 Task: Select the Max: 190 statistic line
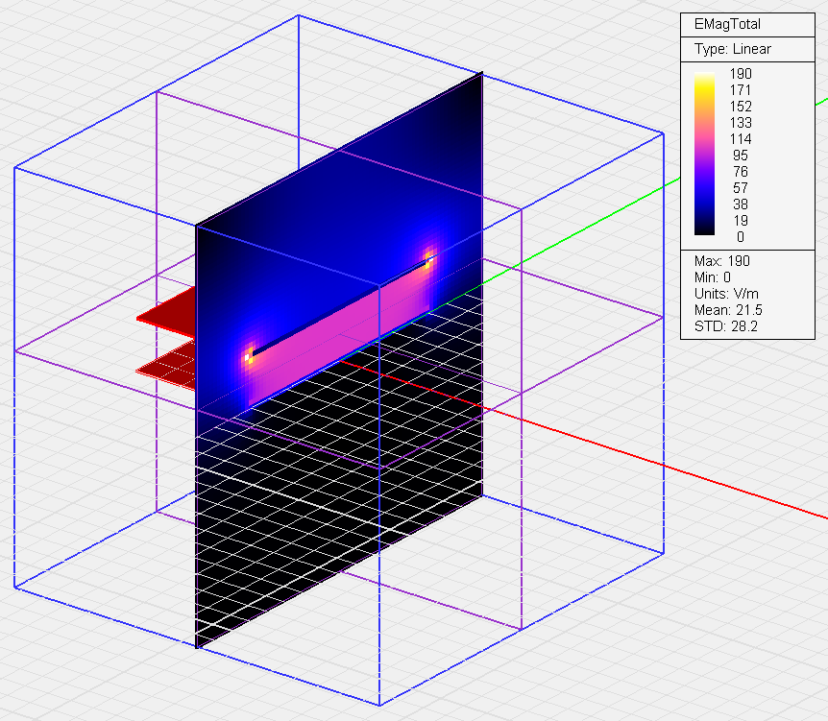pos(721,261)
